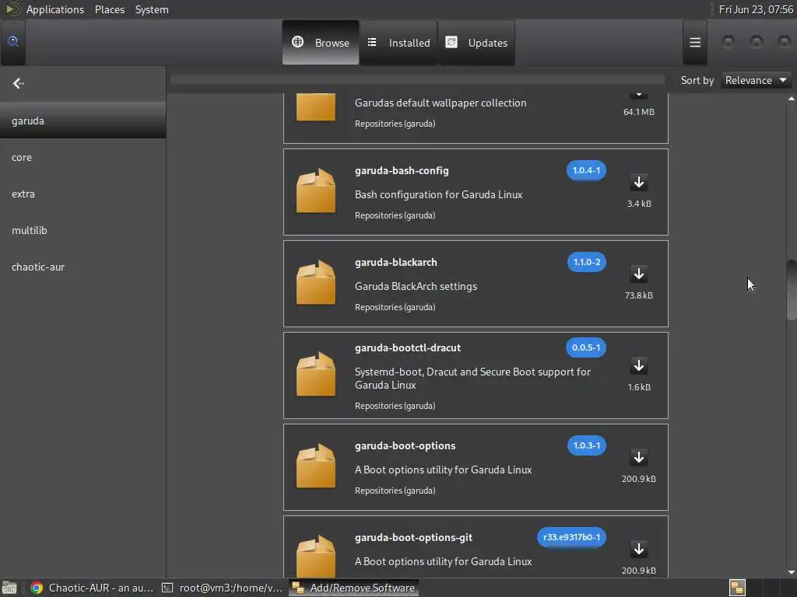This screenshot has width=797, height=597.
Task: Click the garuda-blackarch package box icon
Action: click(316, 283)
